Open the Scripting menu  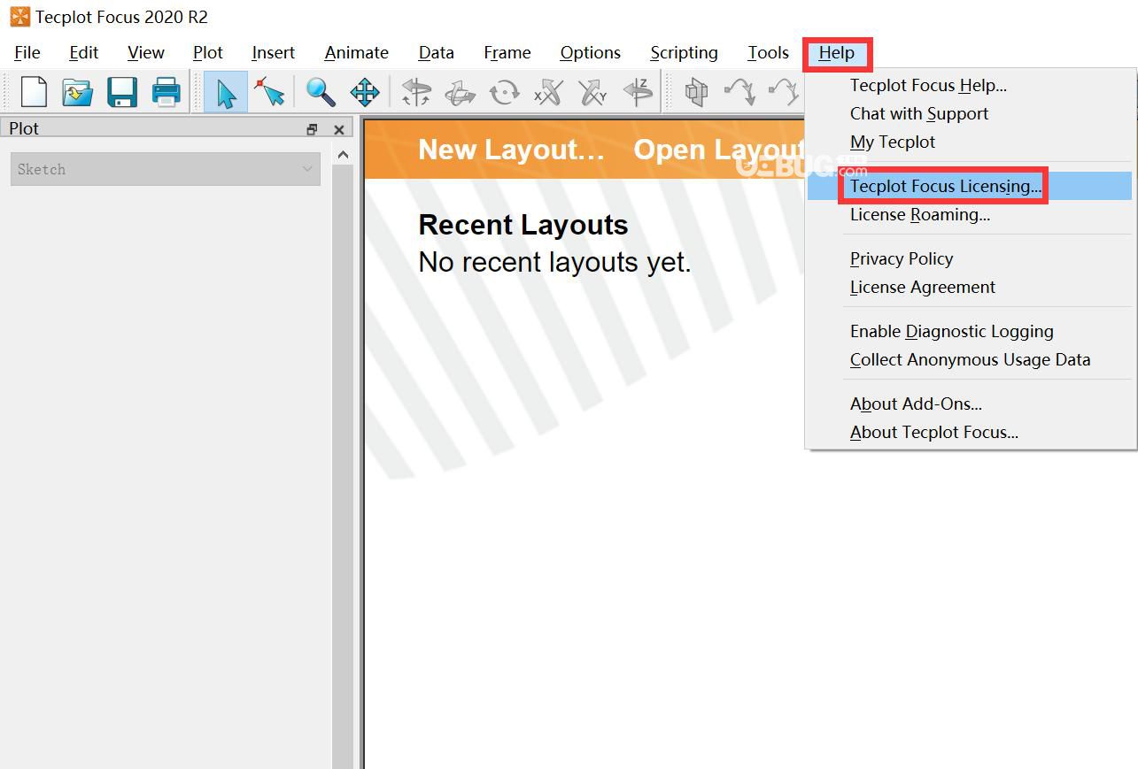(x=685, y=53)
